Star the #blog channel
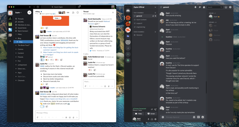The image size is (239, 127). click(x=41, y=12)
